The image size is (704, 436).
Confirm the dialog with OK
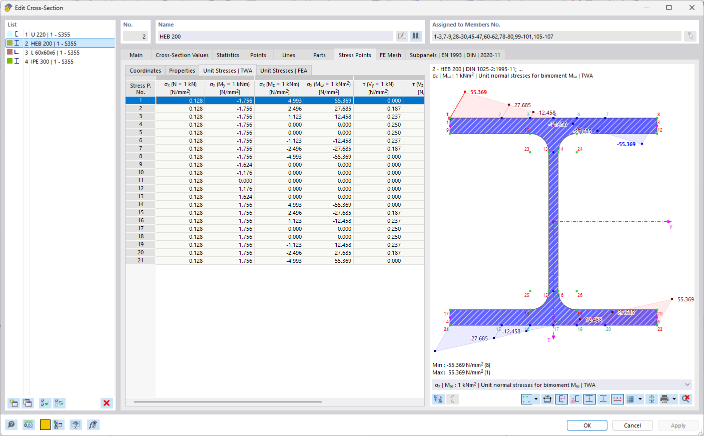[587, 425]
